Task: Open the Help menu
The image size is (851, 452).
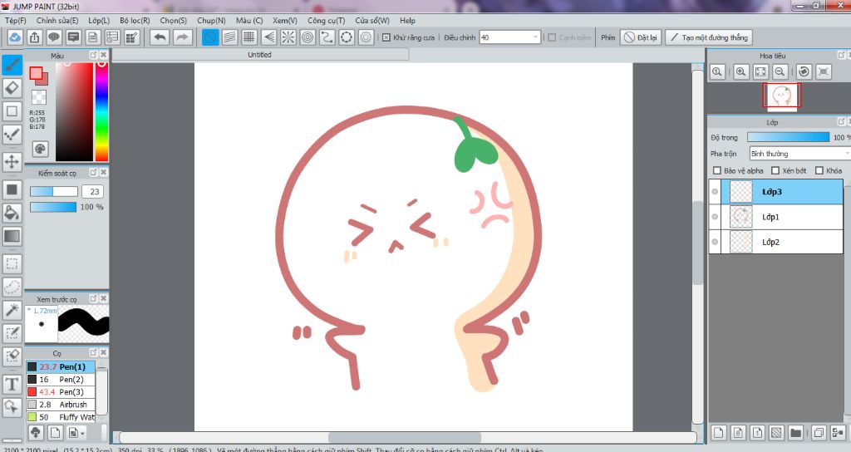Action: click(407, 20)
